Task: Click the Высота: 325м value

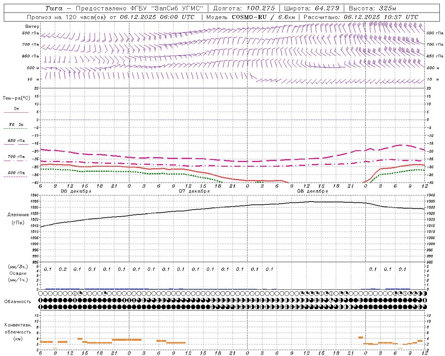Action: 372,8
